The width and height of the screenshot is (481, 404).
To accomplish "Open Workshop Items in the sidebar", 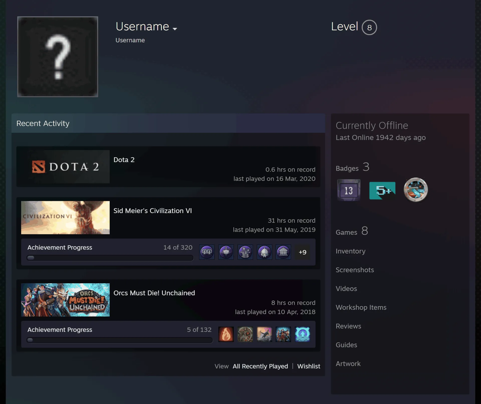I will point(361,307).
